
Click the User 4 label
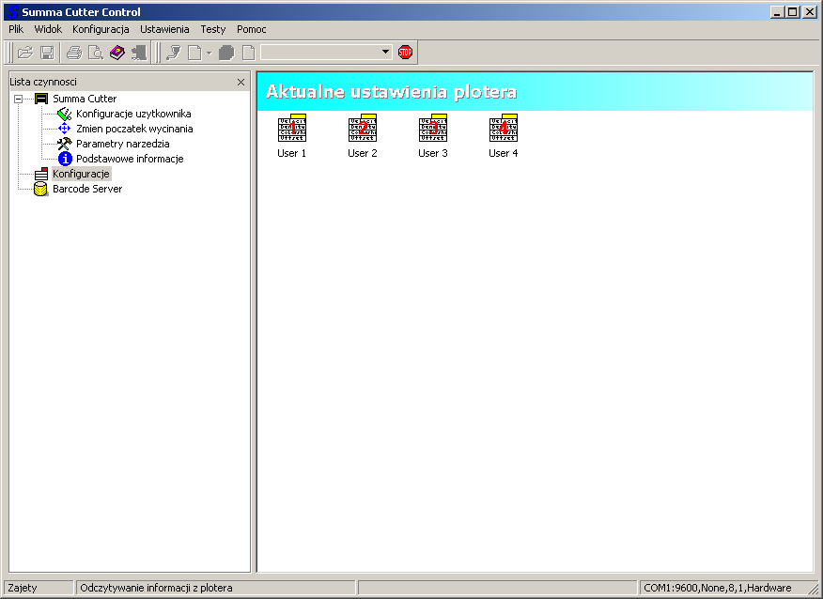click(504, 153)
